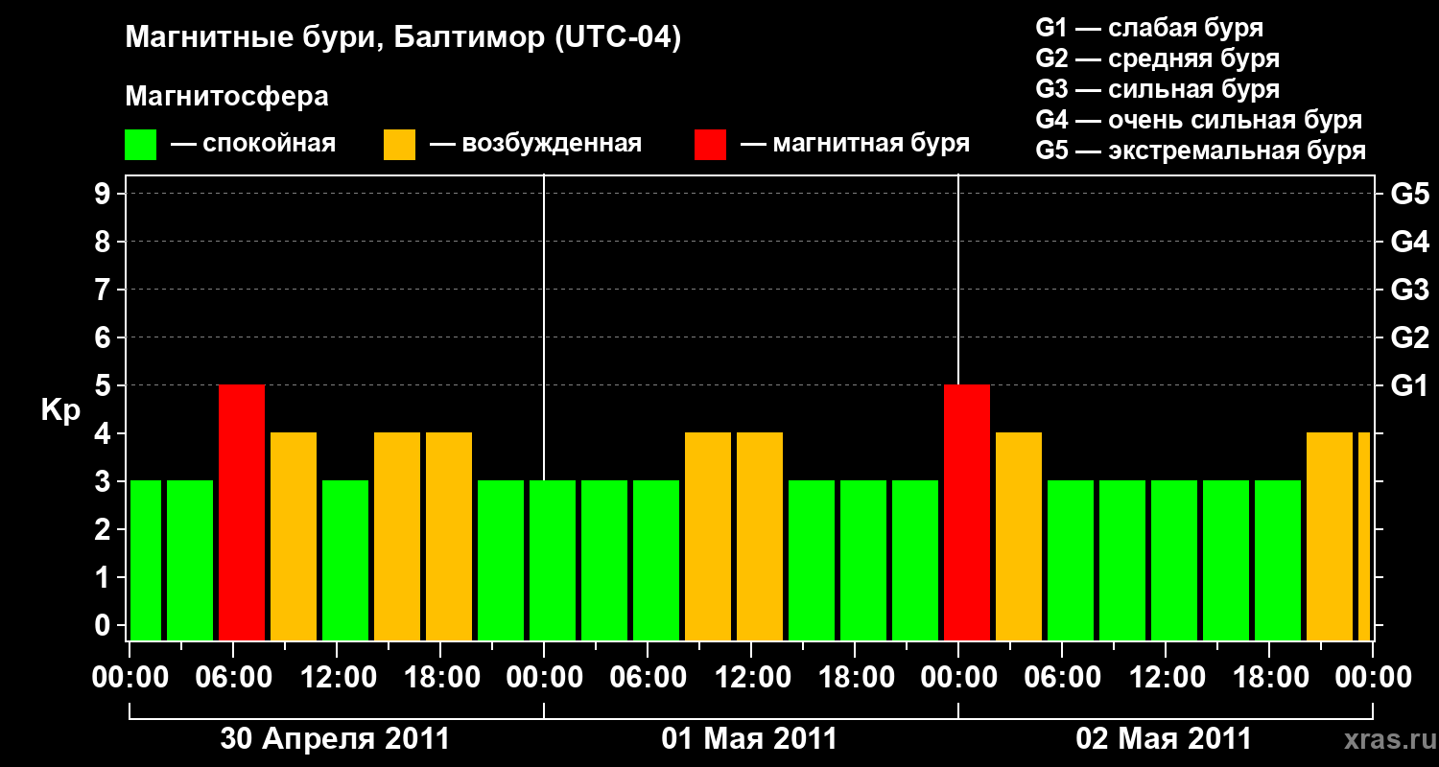The height and width of the screenshot is (767, 1439).
Task: Click the green 'спокойная' legend swatch
Action: pos(141,145)
